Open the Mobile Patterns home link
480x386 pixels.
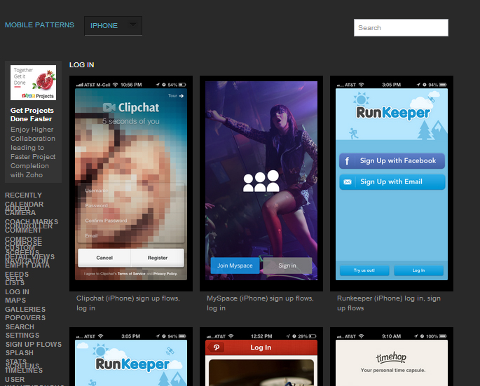[39, 25]
